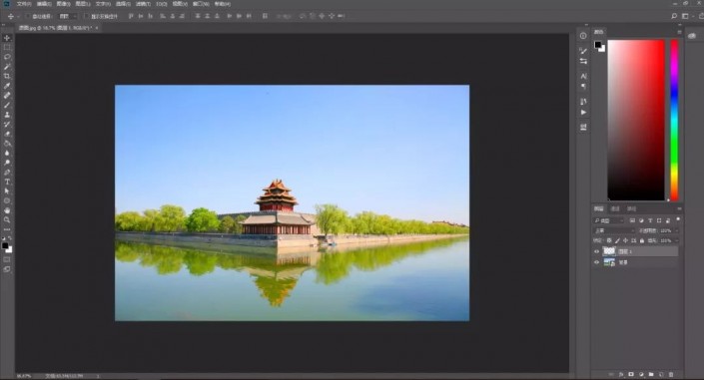
Task: Open the File (文件) menu
Action: pos(24,4)
